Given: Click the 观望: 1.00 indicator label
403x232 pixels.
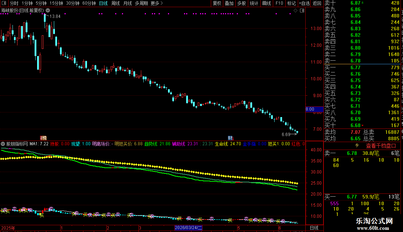Looking at the screenshot, I should click(x=81, y=144).
